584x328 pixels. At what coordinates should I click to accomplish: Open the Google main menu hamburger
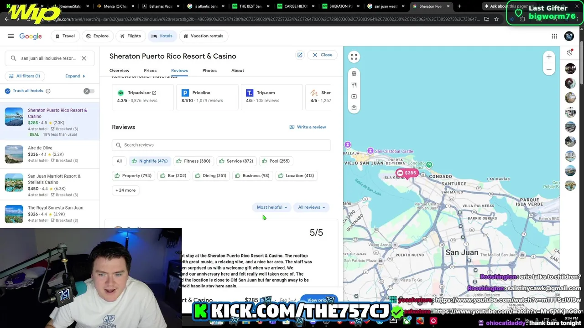(11, 36)
